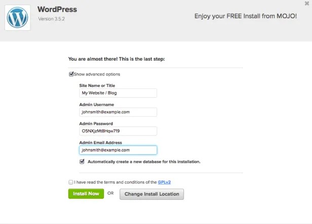Toggle the Show advanced options checkbox
The height and width of the screenshot is (224, 312).
tap(71, 74)
